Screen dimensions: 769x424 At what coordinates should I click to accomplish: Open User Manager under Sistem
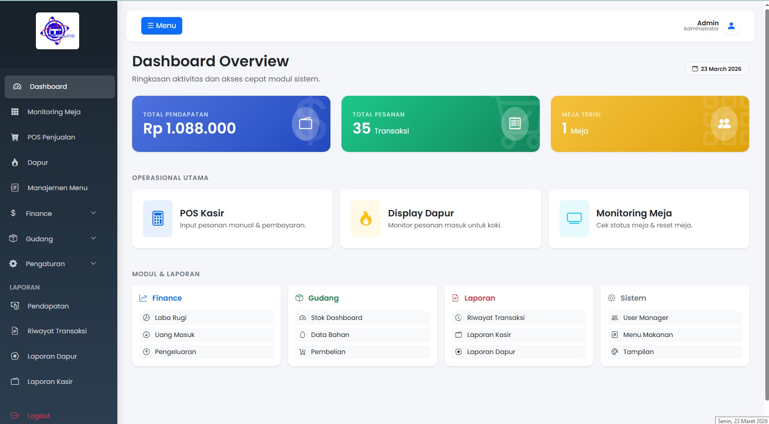[x=675, y=318]
